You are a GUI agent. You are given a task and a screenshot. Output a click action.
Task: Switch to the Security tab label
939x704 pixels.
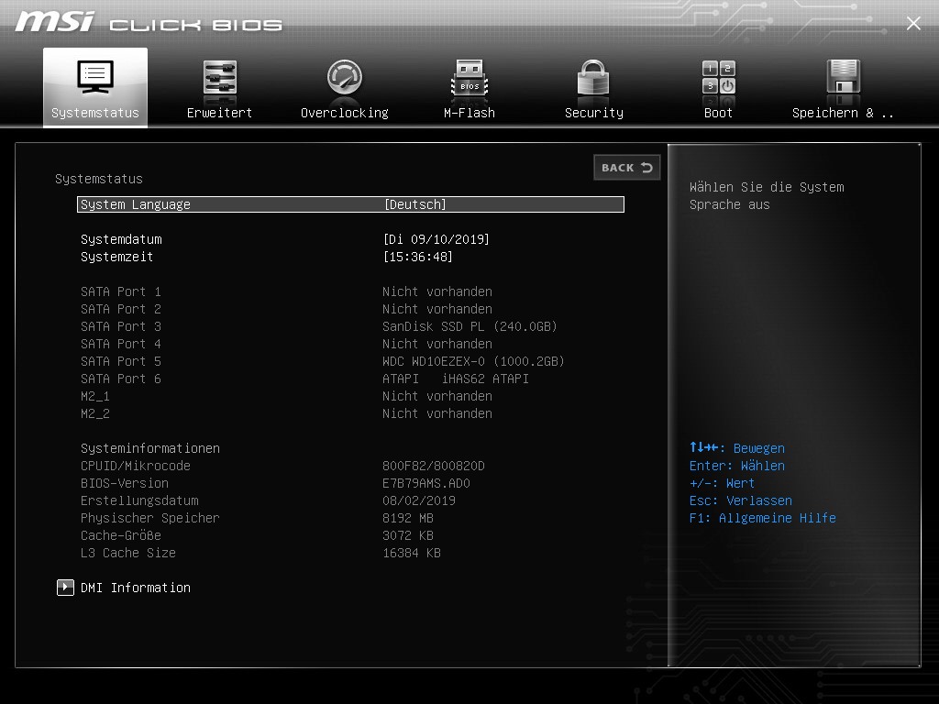coord(594,113)
